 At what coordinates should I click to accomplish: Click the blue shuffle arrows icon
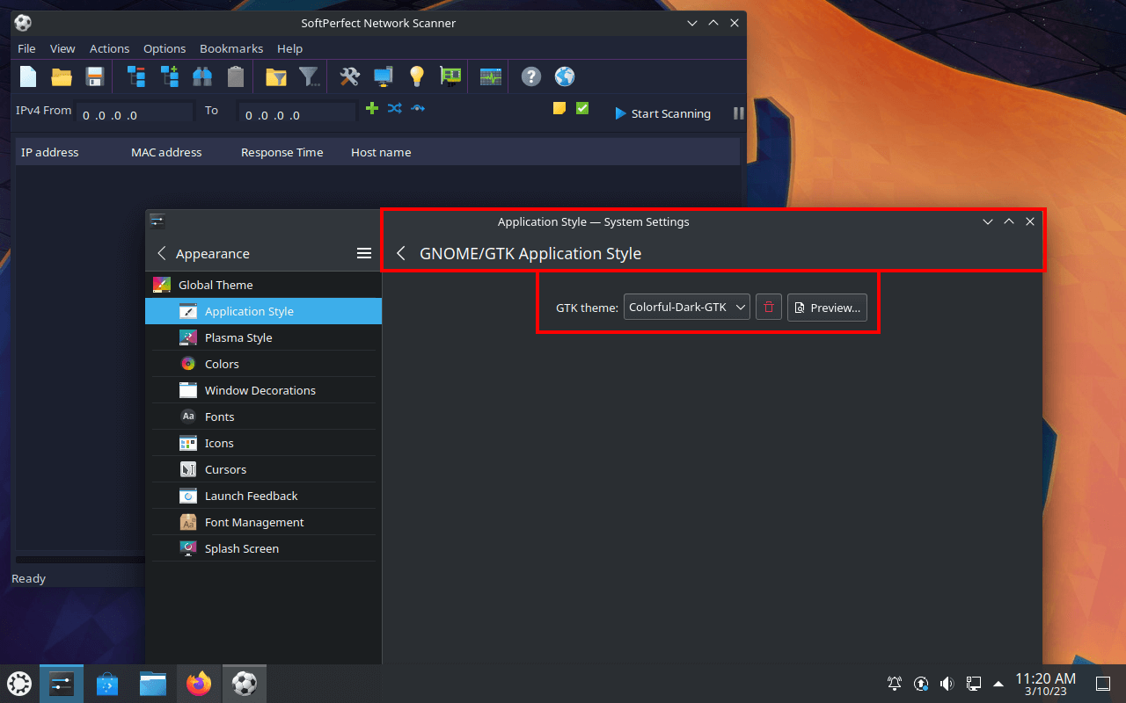pyautogui.click(x=395, y=108)
